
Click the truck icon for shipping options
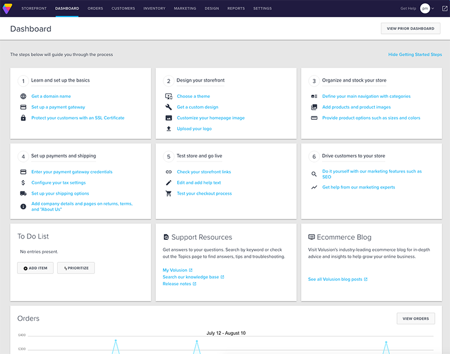(23, 194)
